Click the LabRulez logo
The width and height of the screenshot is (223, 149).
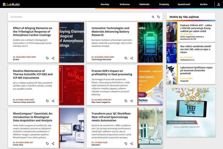tap(11, 4)
